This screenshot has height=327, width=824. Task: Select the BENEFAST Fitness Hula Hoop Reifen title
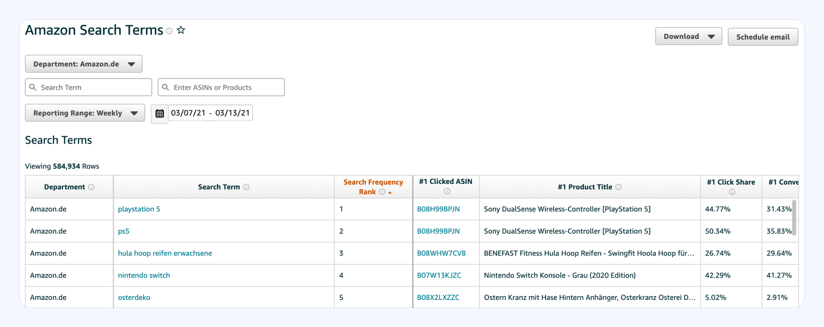click(x=589, y=253)
